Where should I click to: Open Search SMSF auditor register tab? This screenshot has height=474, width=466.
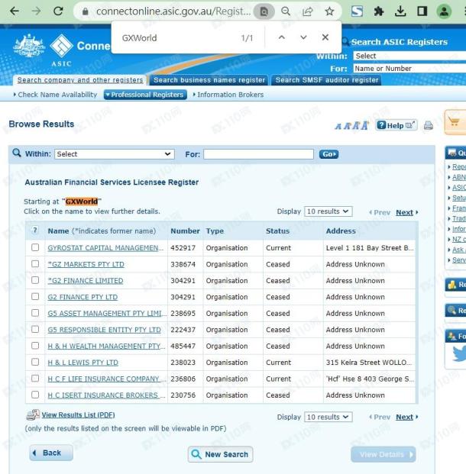coord(327,80)
